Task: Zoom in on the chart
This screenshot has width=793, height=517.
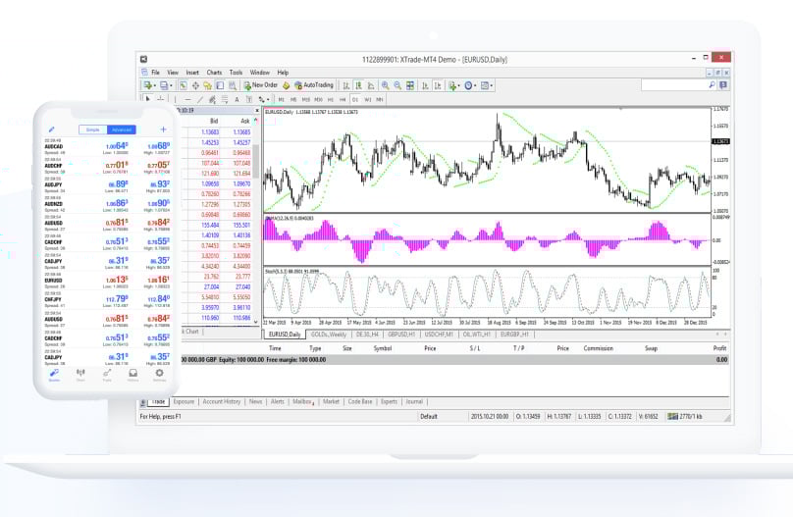Action: coord(386,86)
